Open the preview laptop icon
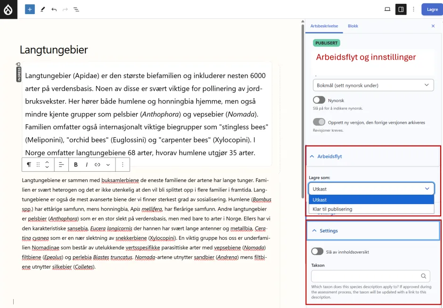This screenshot has width=443, height=308. point(387,9)
